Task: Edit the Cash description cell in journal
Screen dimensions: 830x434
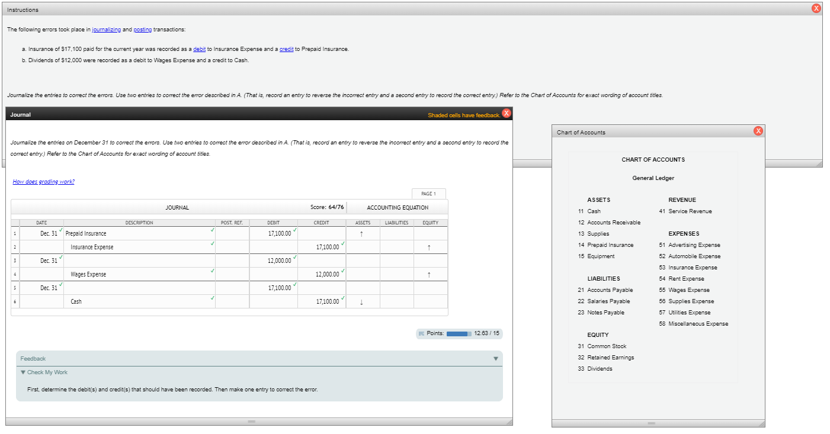Action: point(139,301)
